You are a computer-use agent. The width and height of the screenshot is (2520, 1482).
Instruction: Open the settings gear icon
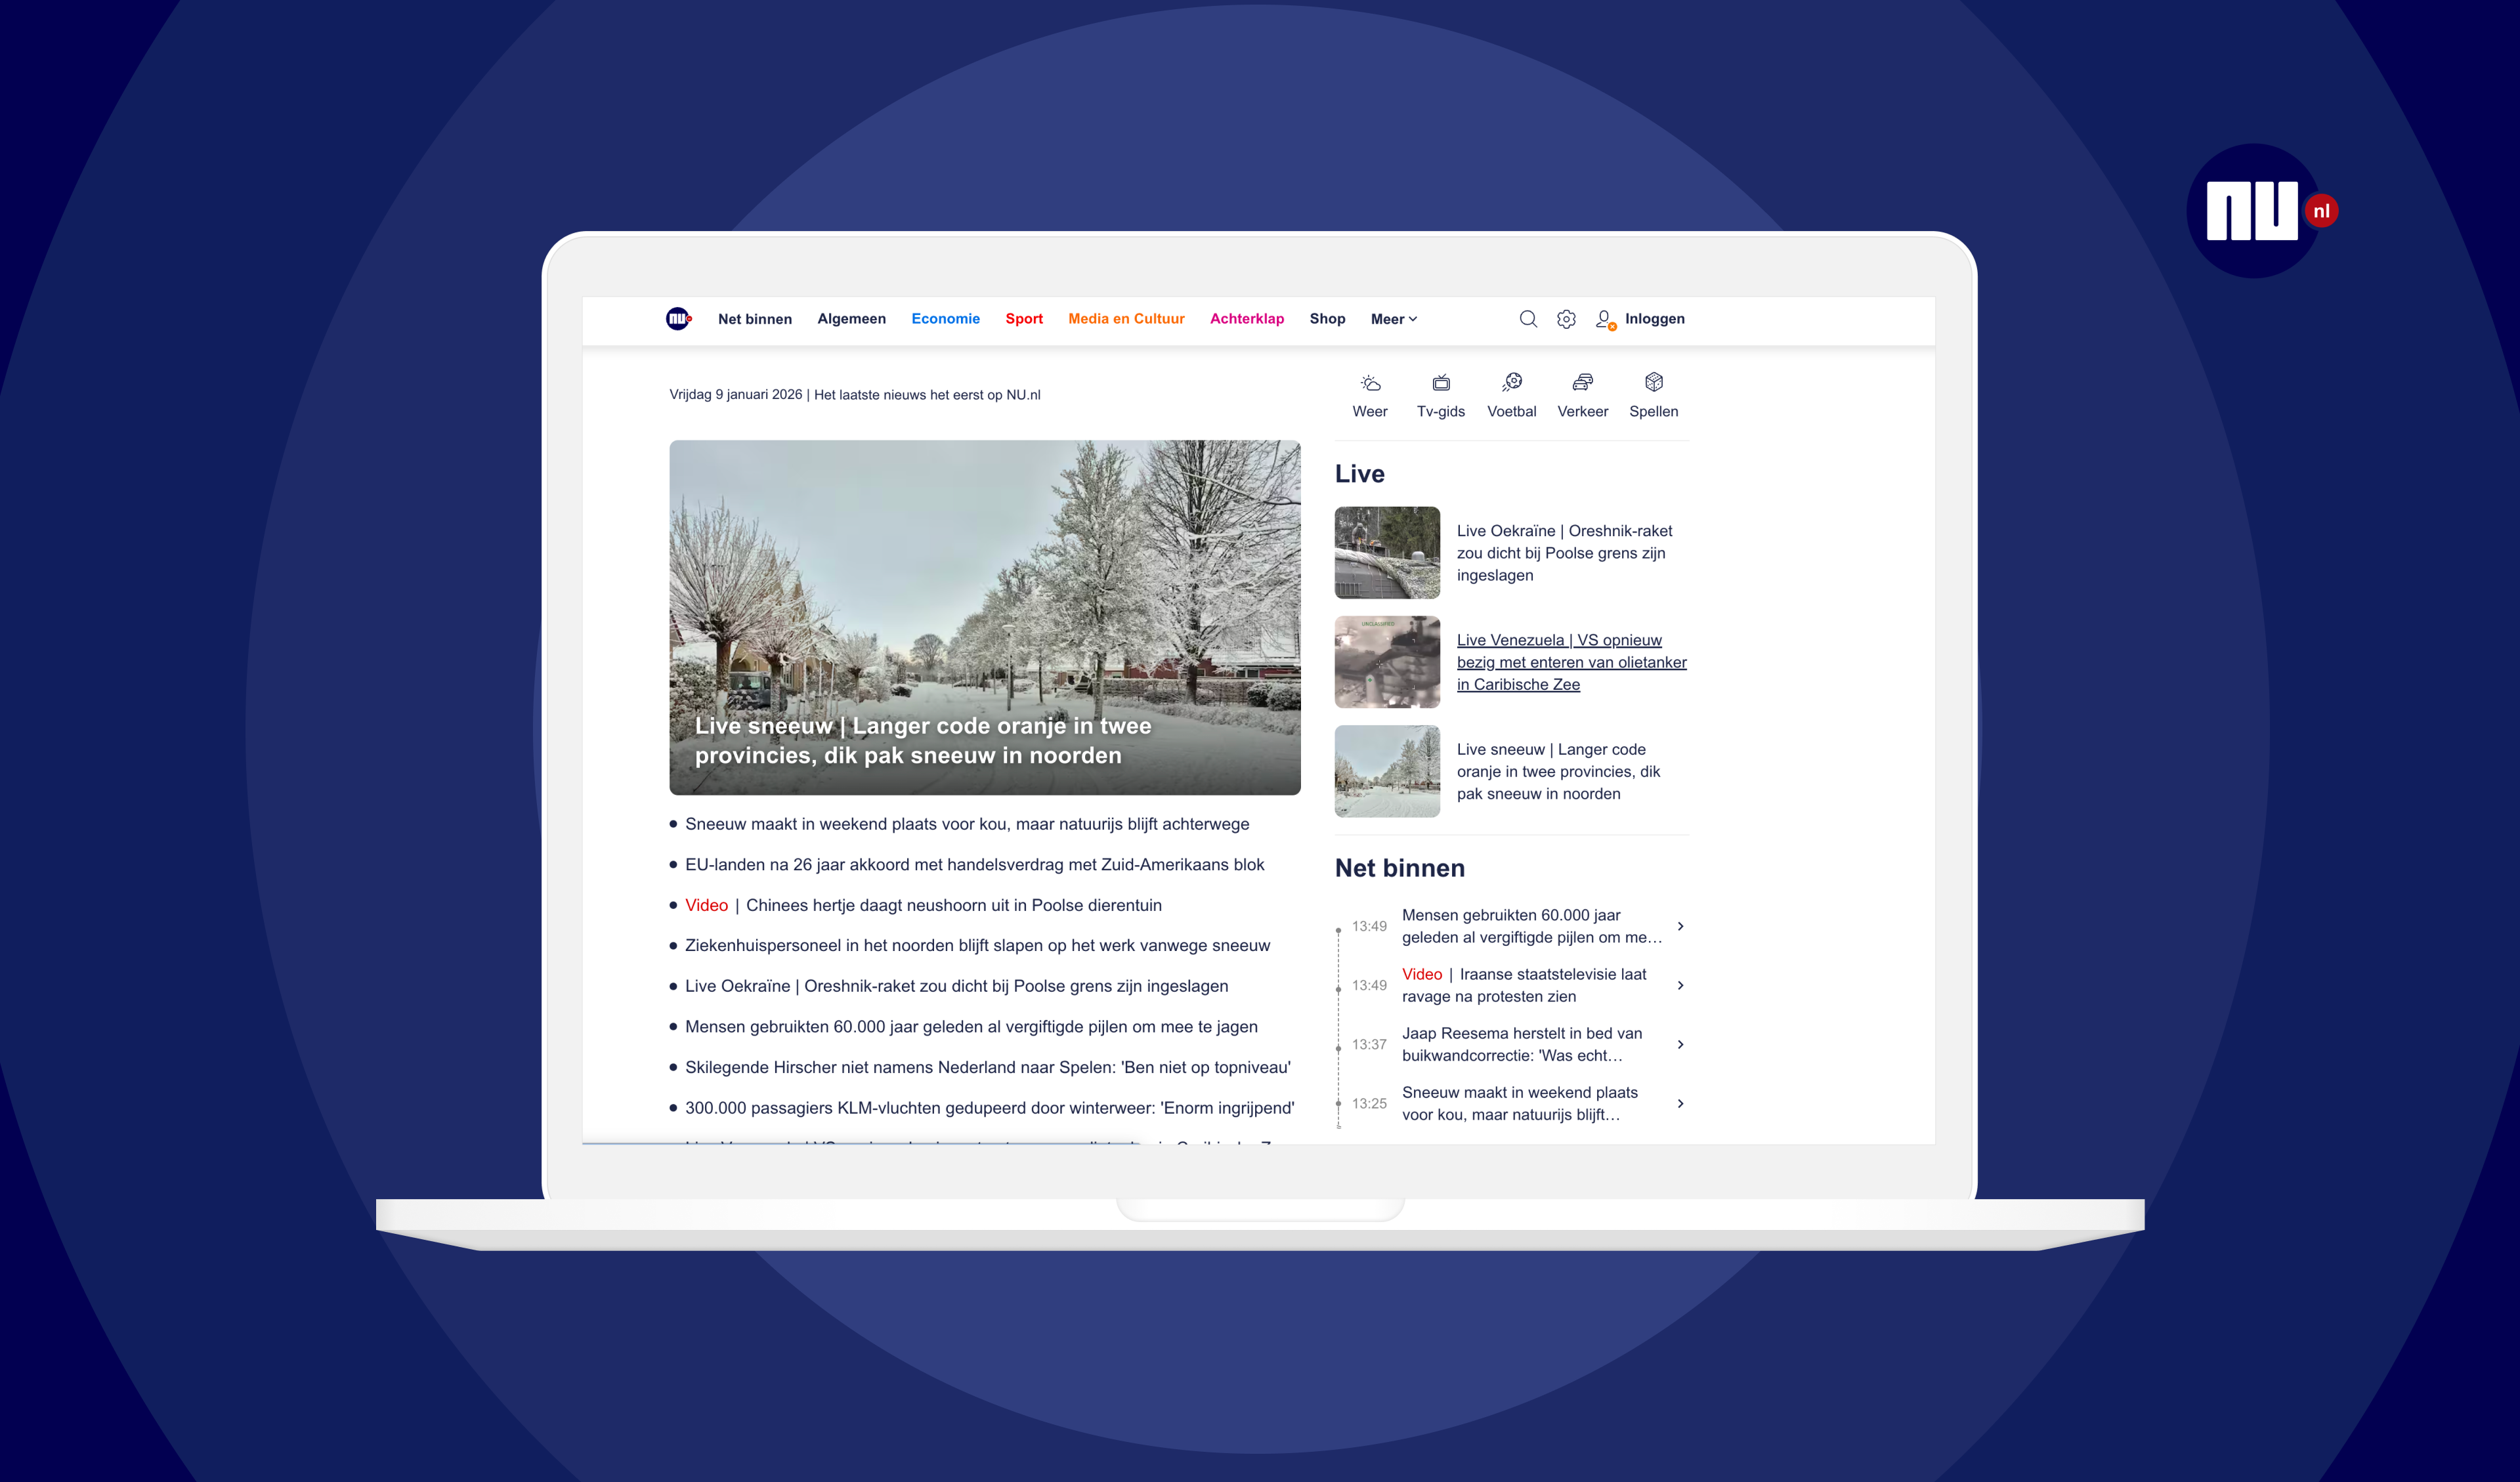pos(1566,319)
